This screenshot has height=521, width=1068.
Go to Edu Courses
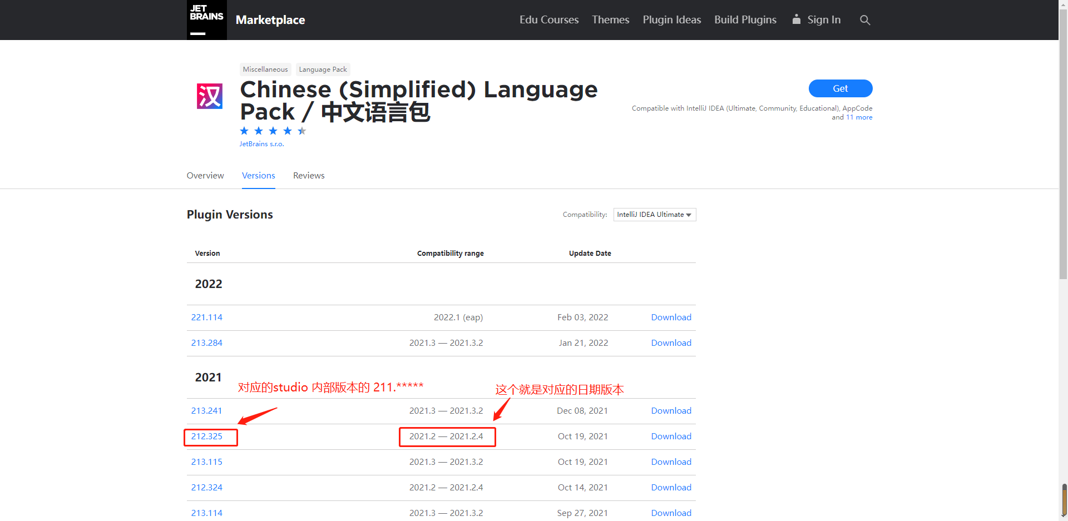coord(549,20)
